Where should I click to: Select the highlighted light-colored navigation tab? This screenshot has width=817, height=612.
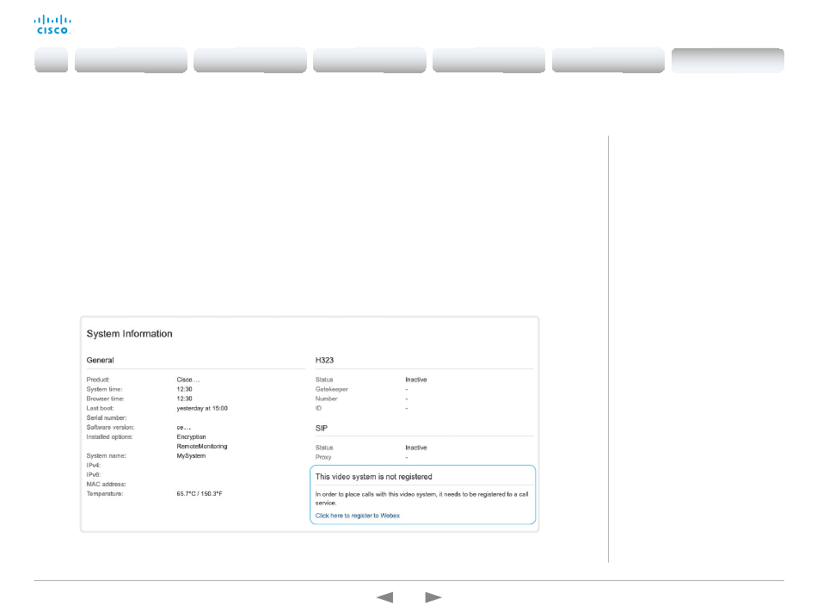tap(728, 60)
